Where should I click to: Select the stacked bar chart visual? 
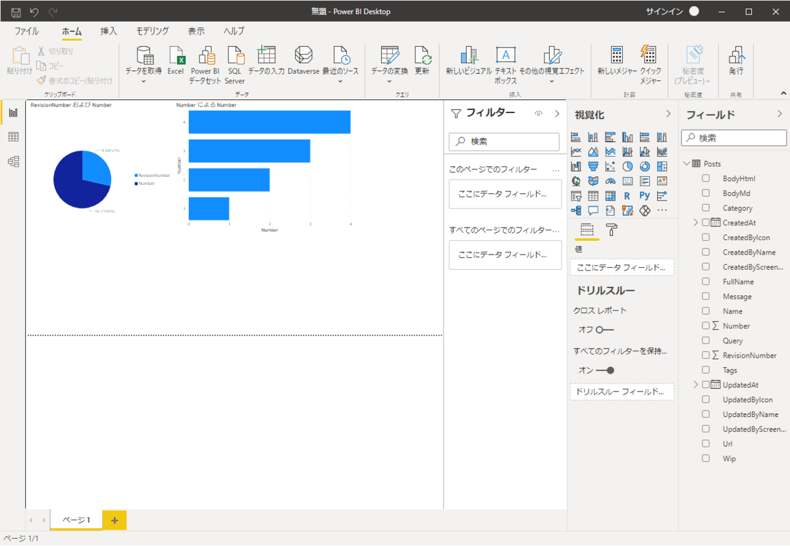pos(576,137)
